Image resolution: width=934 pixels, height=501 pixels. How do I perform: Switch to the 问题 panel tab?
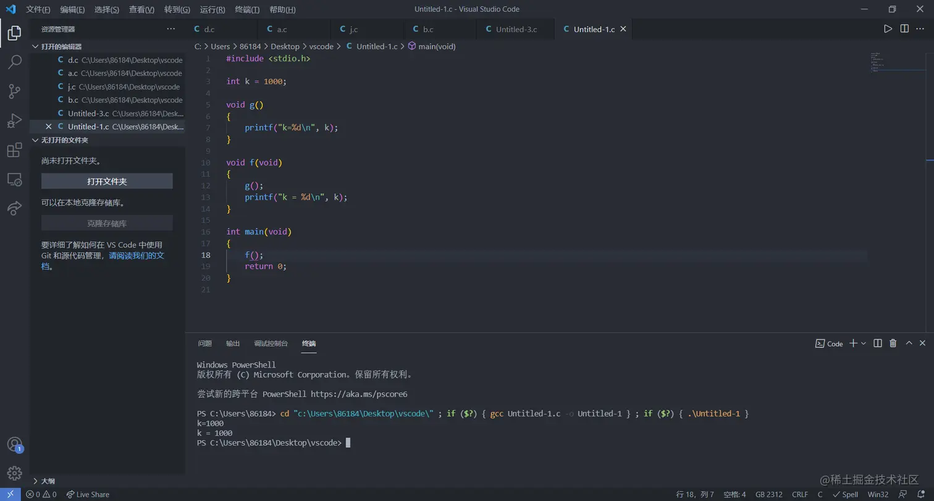coord(204,343)
